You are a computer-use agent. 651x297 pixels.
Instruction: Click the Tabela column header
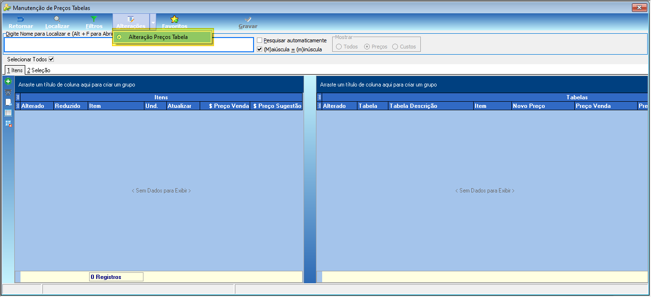tap(373, 106)
